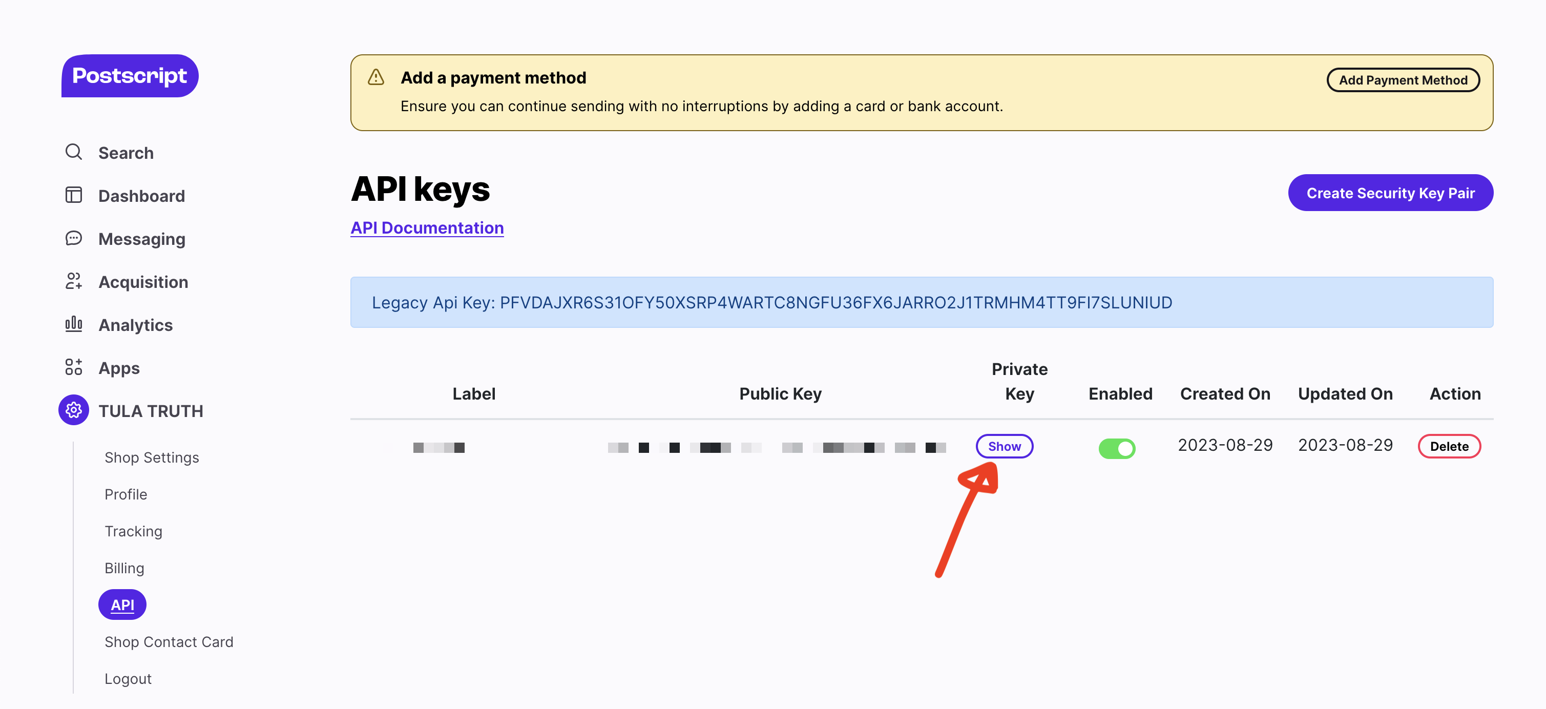This screenshot has height=709, width=1546.
Task: Click the Postscript logo
Action: (130, 76)
